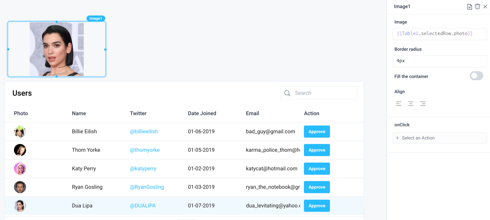Open the @thomyorke Twitter link

pos(145,150)
